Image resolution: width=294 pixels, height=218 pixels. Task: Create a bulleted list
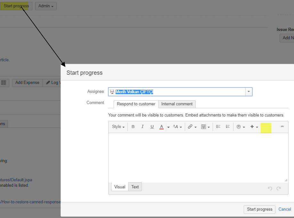click(218, 127)
